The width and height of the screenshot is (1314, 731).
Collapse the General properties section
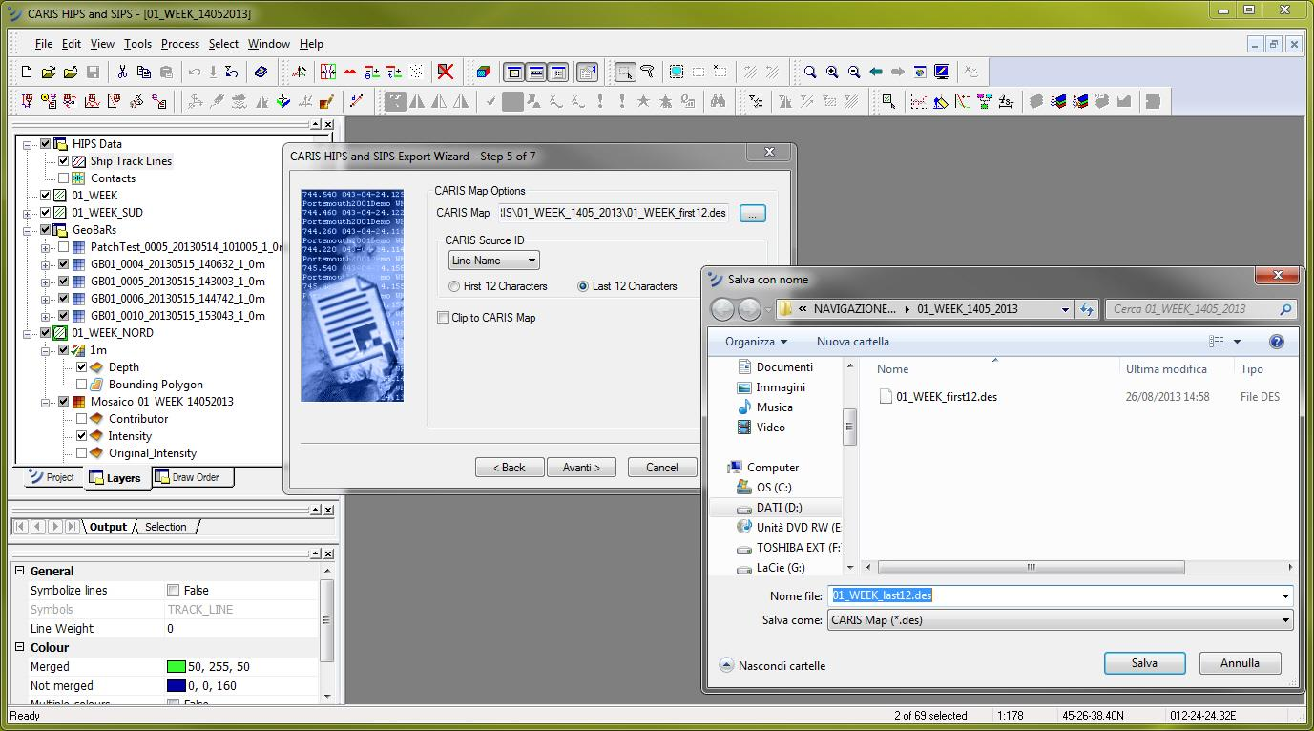pos(20,572)
